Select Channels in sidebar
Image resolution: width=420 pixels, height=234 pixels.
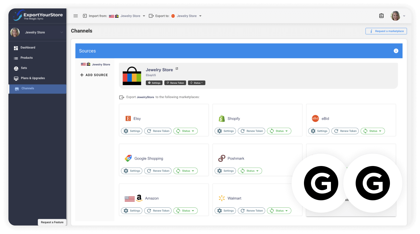(37, 88)
